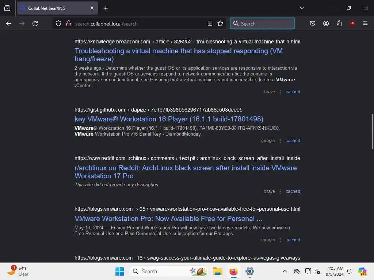Image resolution: width=374 pixels, height=280 pixels.
Task: Toggle reader view for this page
Action: 210,24
